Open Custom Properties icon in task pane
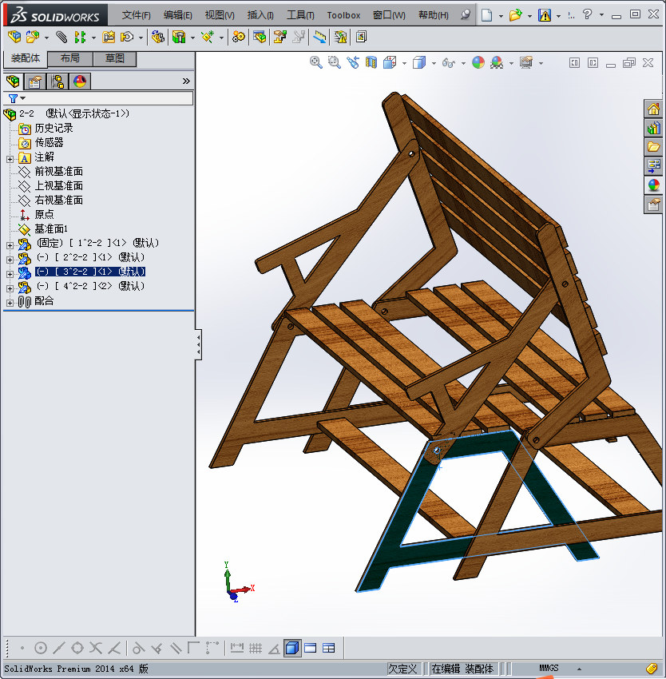 (x=653, y=204)
